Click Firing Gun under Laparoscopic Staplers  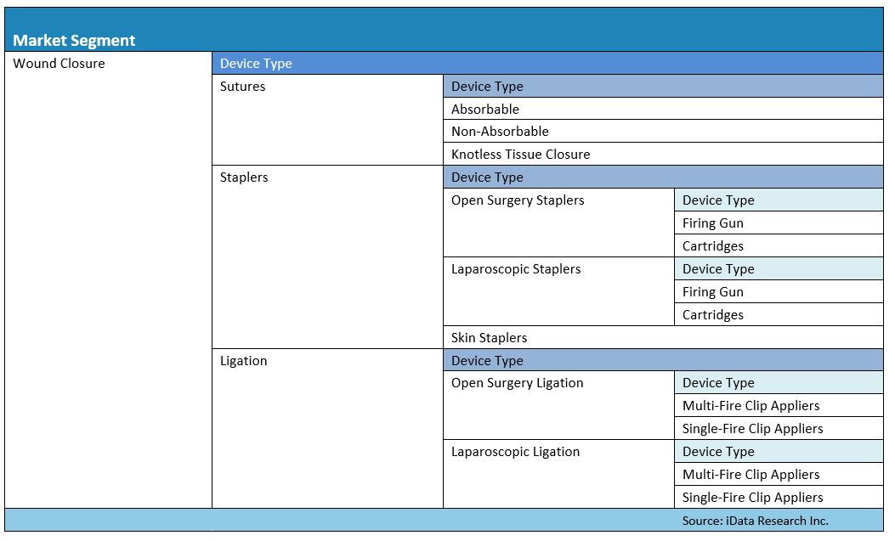point(779,291)
